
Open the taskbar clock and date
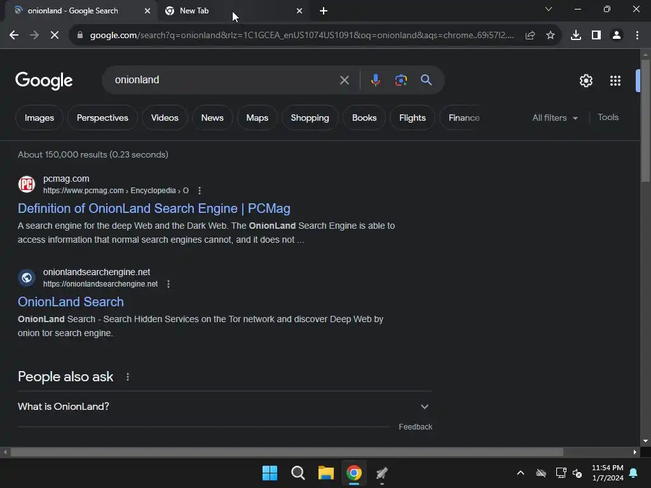tap(607, 473)
